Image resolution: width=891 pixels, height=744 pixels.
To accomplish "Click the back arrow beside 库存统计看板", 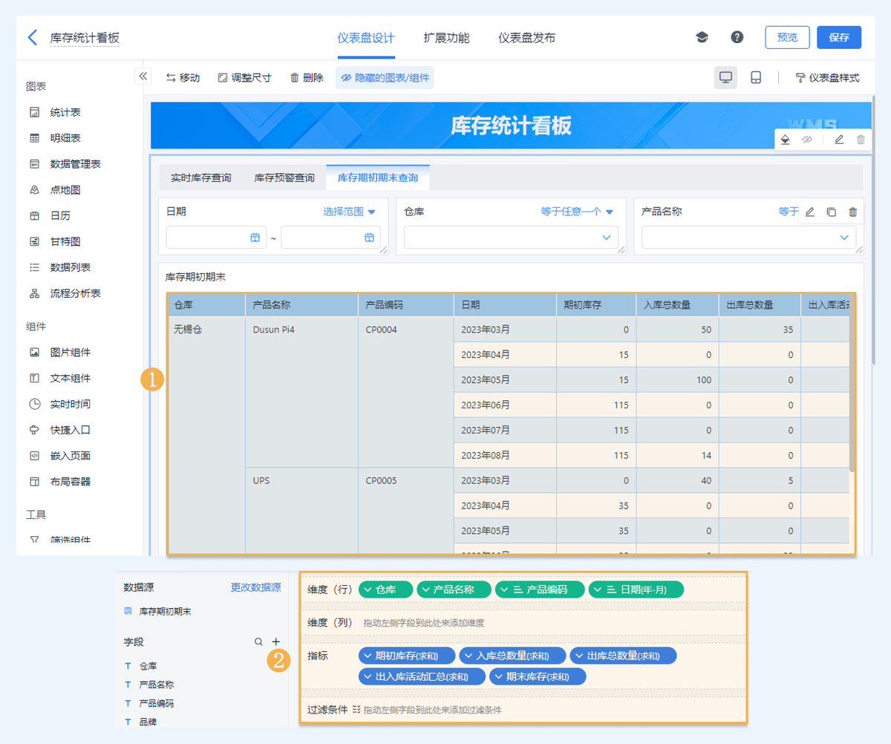I will (x=32, y=38).
